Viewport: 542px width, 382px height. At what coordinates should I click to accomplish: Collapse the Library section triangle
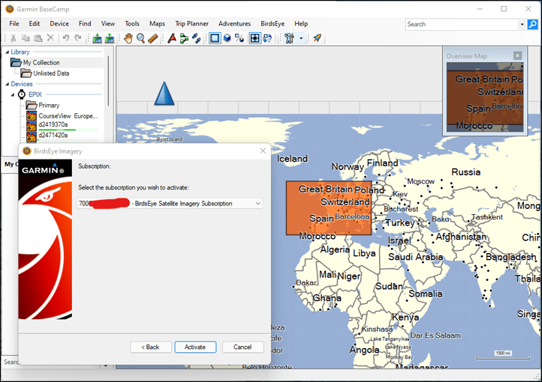(8, 52)
